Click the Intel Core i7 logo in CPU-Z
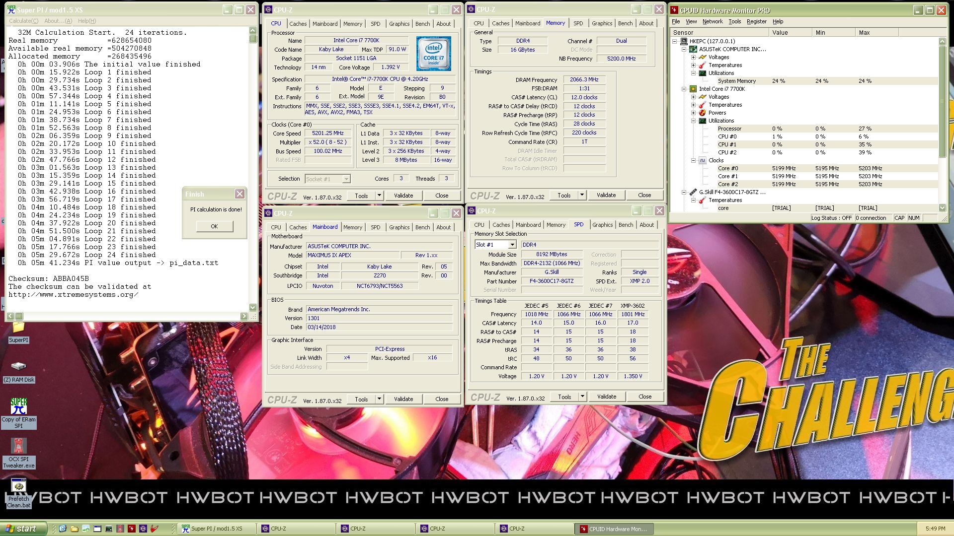The image size is (954, 536). point(433,53)
